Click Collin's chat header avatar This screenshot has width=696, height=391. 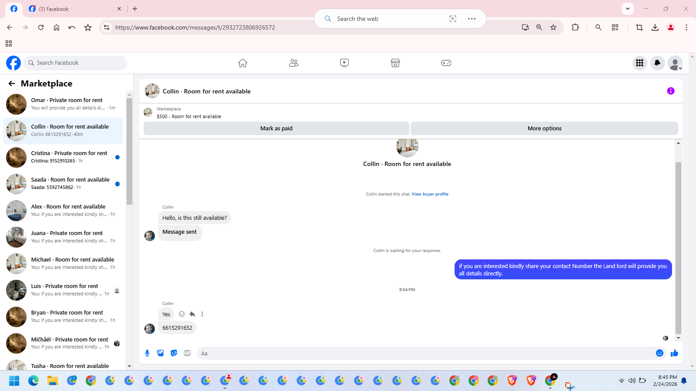(152, 91)
